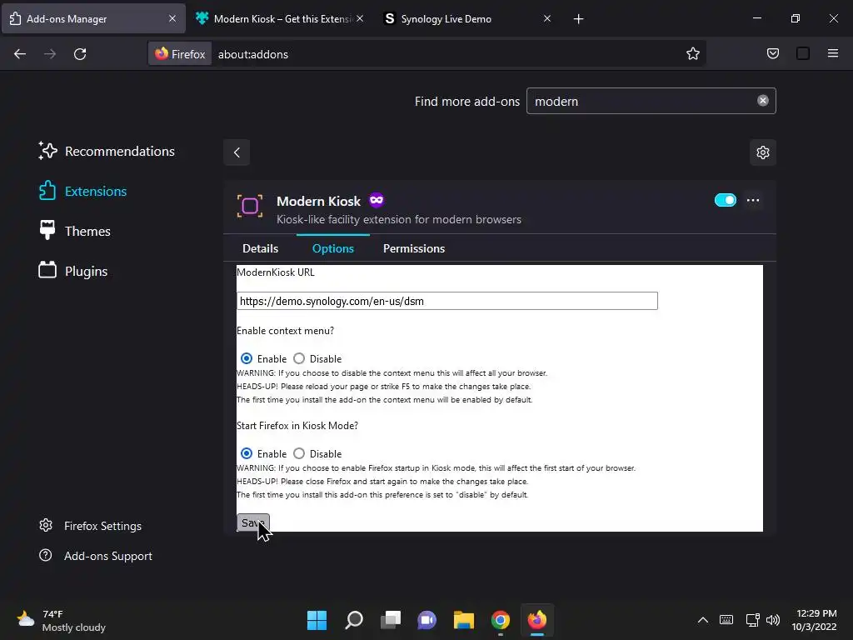
Task: Clear the add-ons search field
Action: click(x=763, y=101)
